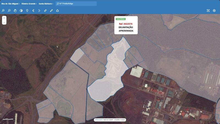Viewport: 220px width, 124px height.
Task: Expand the Ilha de São Miguel breadcrumb
Action: pyautogui.click(x=10, y=4)
